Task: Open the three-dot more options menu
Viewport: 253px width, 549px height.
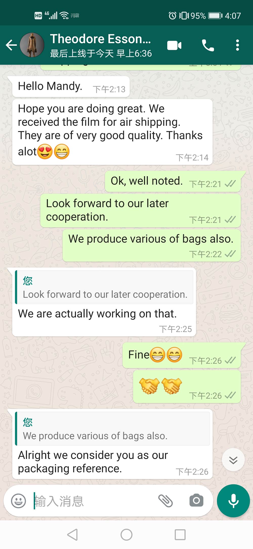Action: (237, 45)
